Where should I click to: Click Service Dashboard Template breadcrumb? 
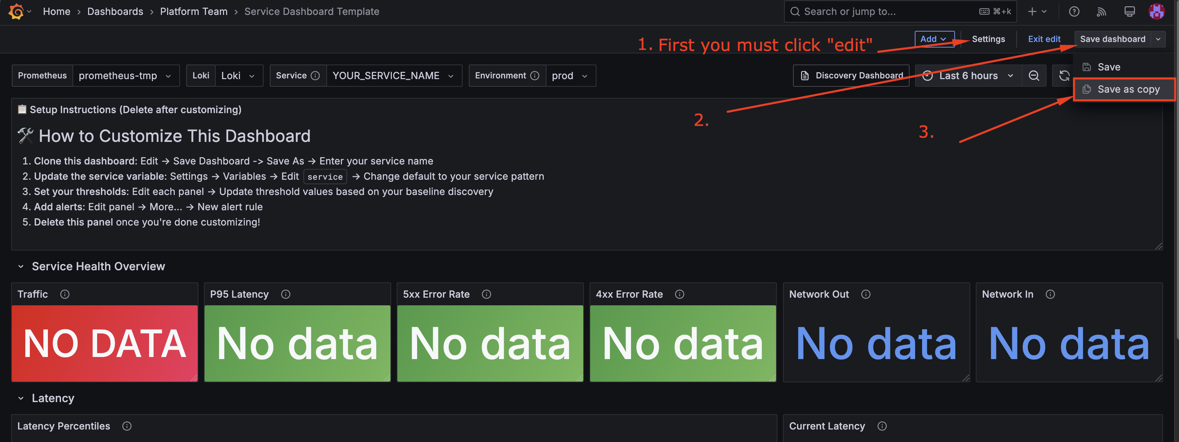[312, 11]
